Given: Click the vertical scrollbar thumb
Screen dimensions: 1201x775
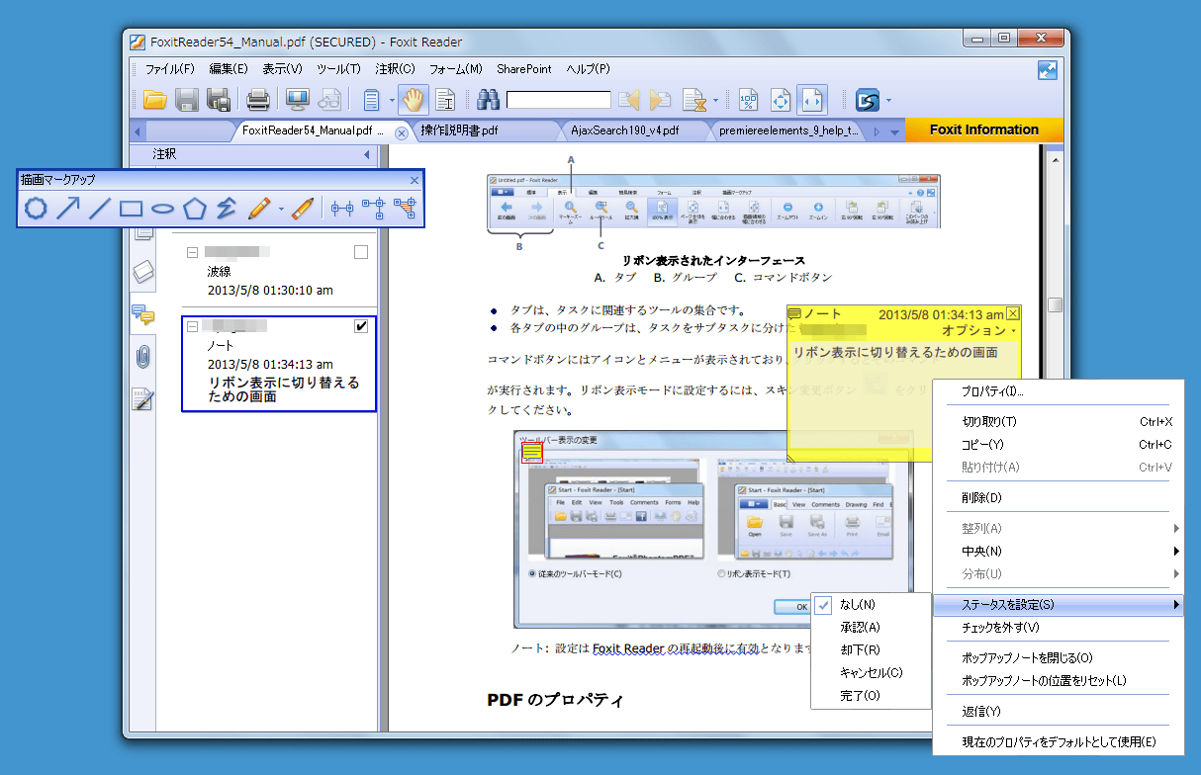Looking at the screenshot, I should (1055, 304).
